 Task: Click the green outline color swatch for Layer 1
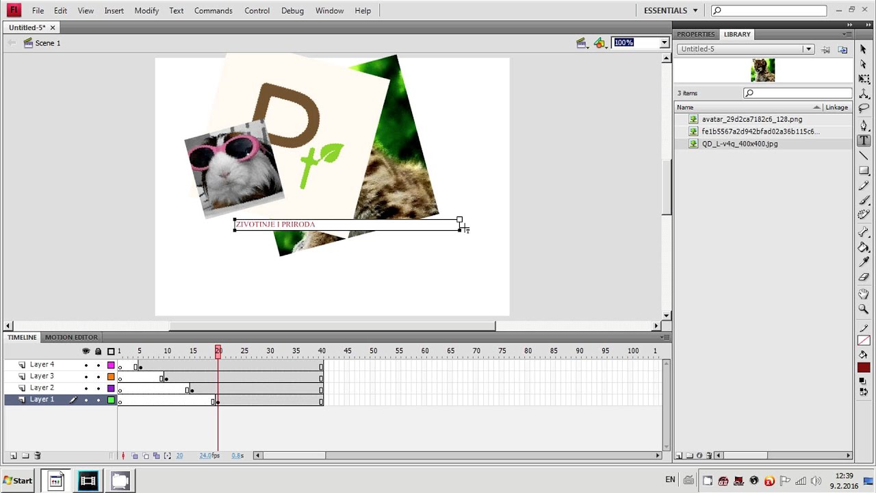tap(111, 400)
